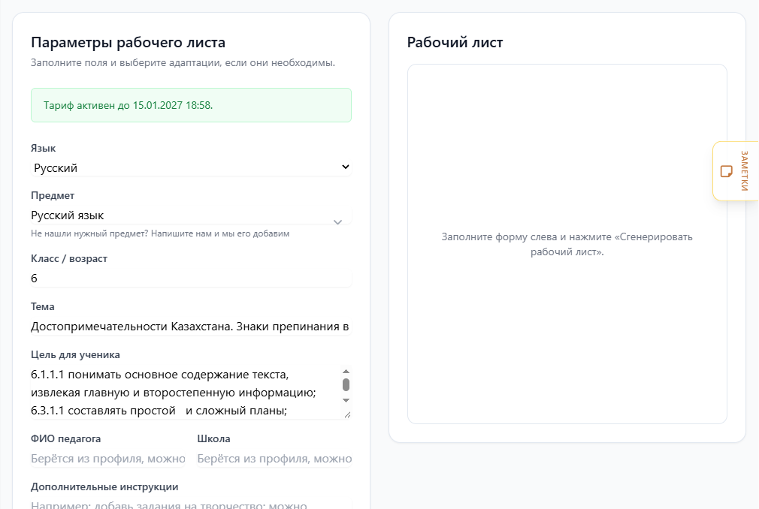Click the vertical 'ЗАМЕТКИ' tab label

tap(745, 171)
